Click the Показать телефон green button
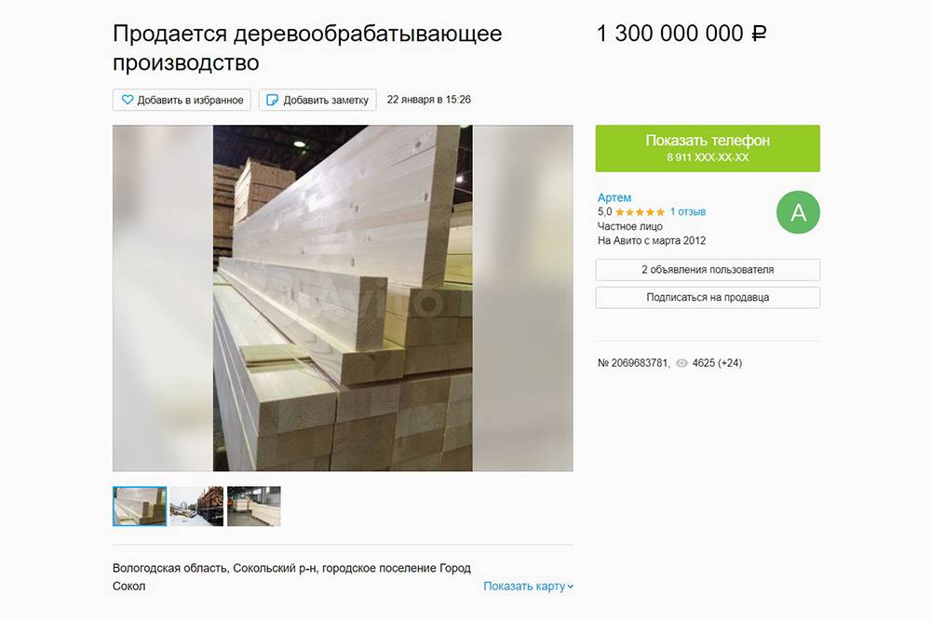 (708, 148)
